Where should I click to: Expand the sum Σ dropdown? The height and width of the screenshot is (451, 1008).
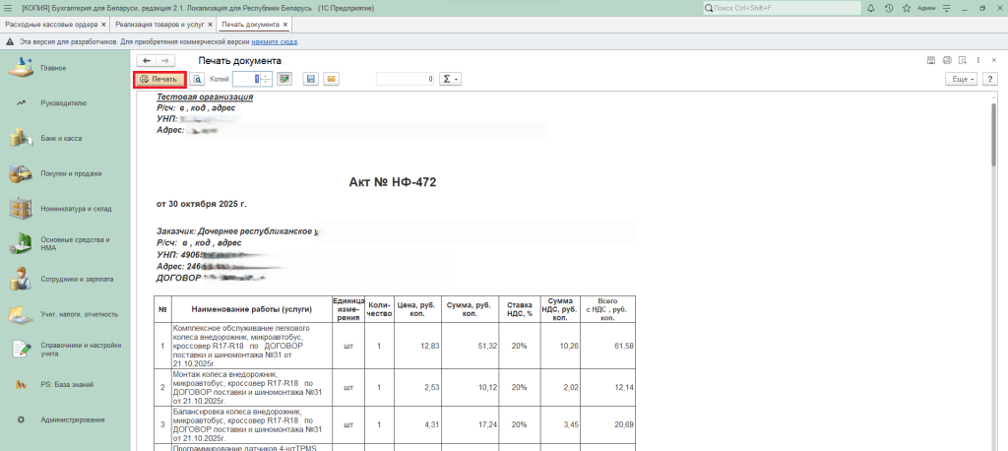(451, 79)
